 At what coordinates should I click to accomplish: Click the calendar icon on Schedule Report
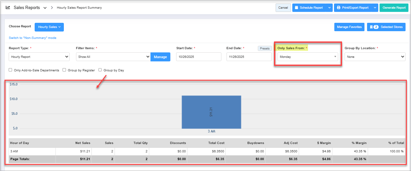pos(296,8)
